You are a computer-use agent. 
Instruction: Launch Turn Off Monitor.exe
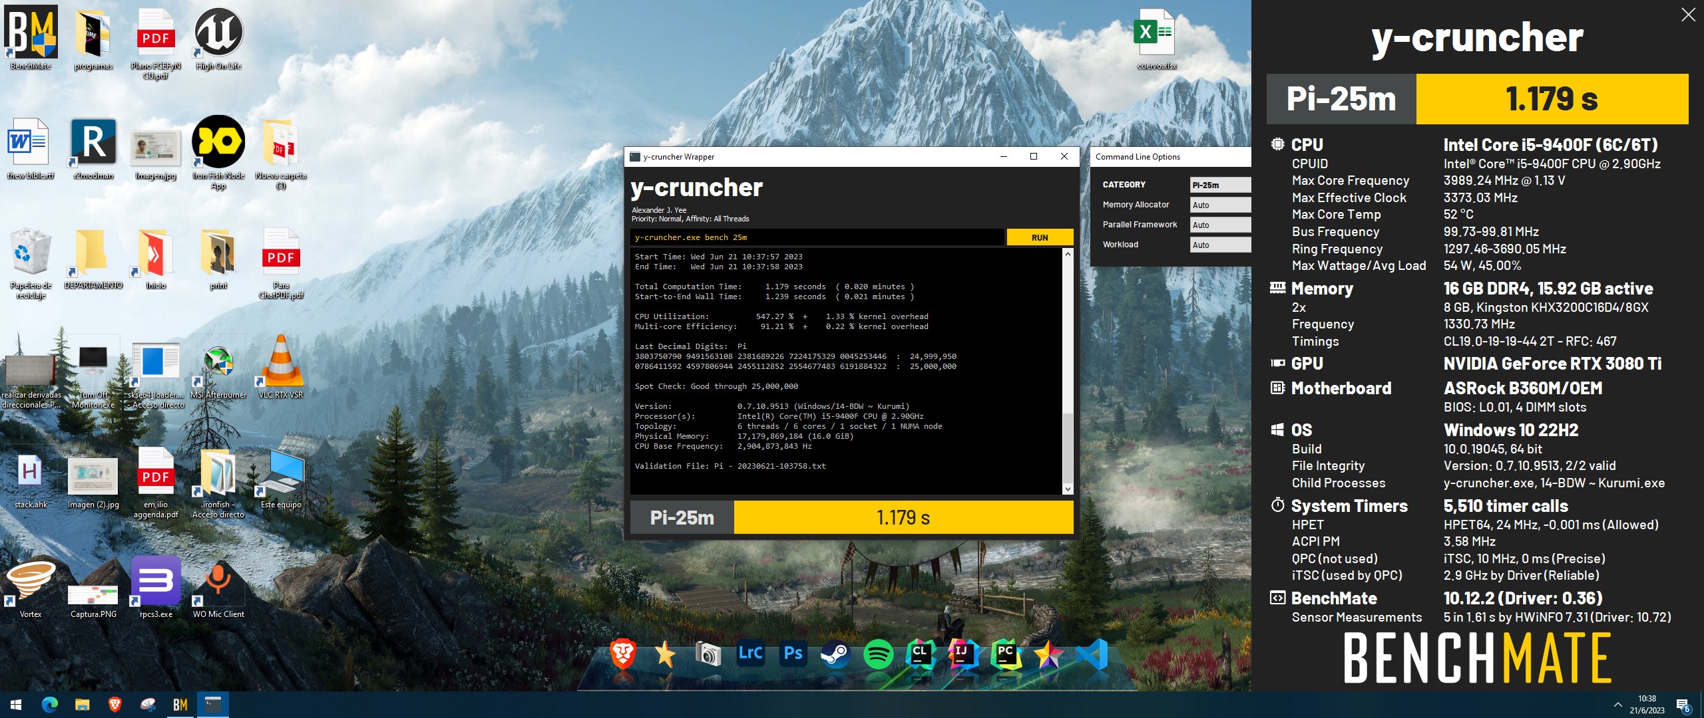point(93,372)
